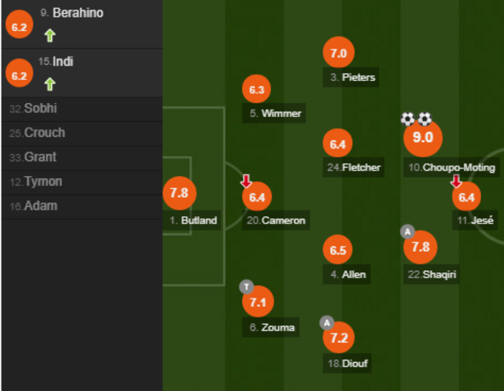Select Pieters' 7.0 rating circle

tap(338, 52)
